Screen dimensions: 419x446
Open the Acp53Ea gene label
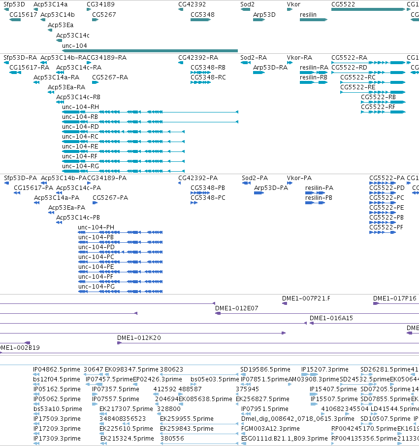61,25
